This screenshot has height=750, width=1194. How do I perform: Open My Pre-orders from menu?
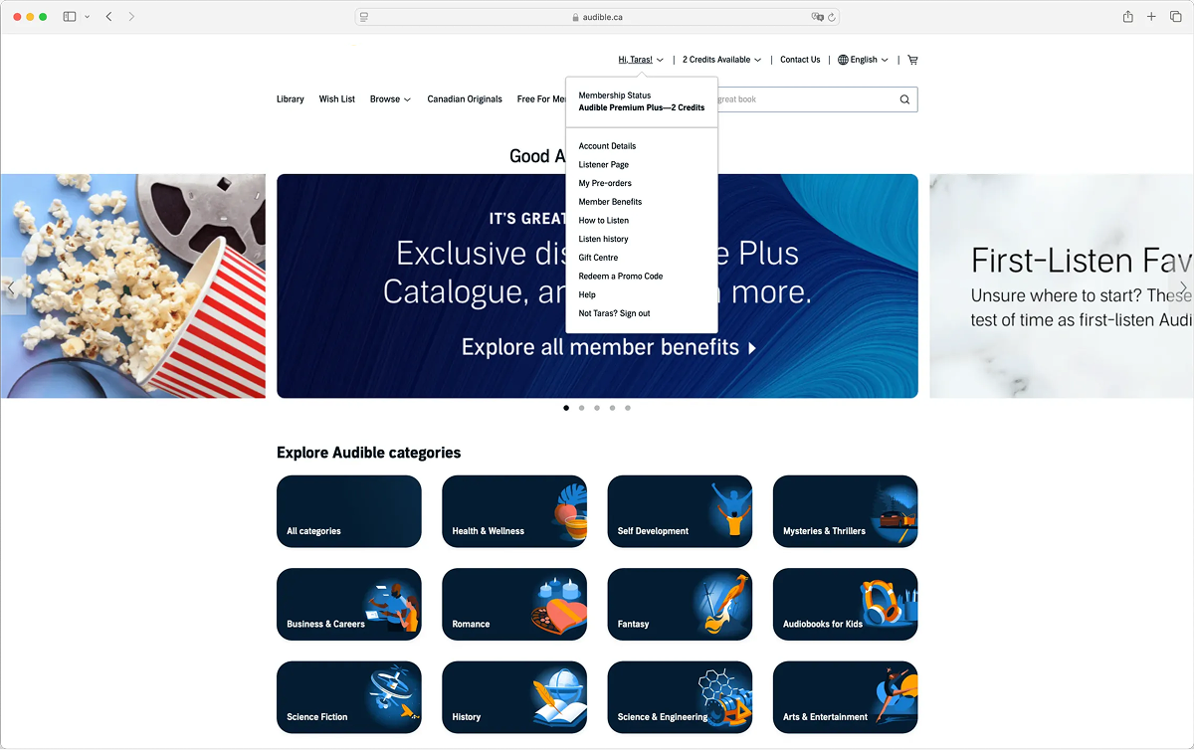(605, 183)
